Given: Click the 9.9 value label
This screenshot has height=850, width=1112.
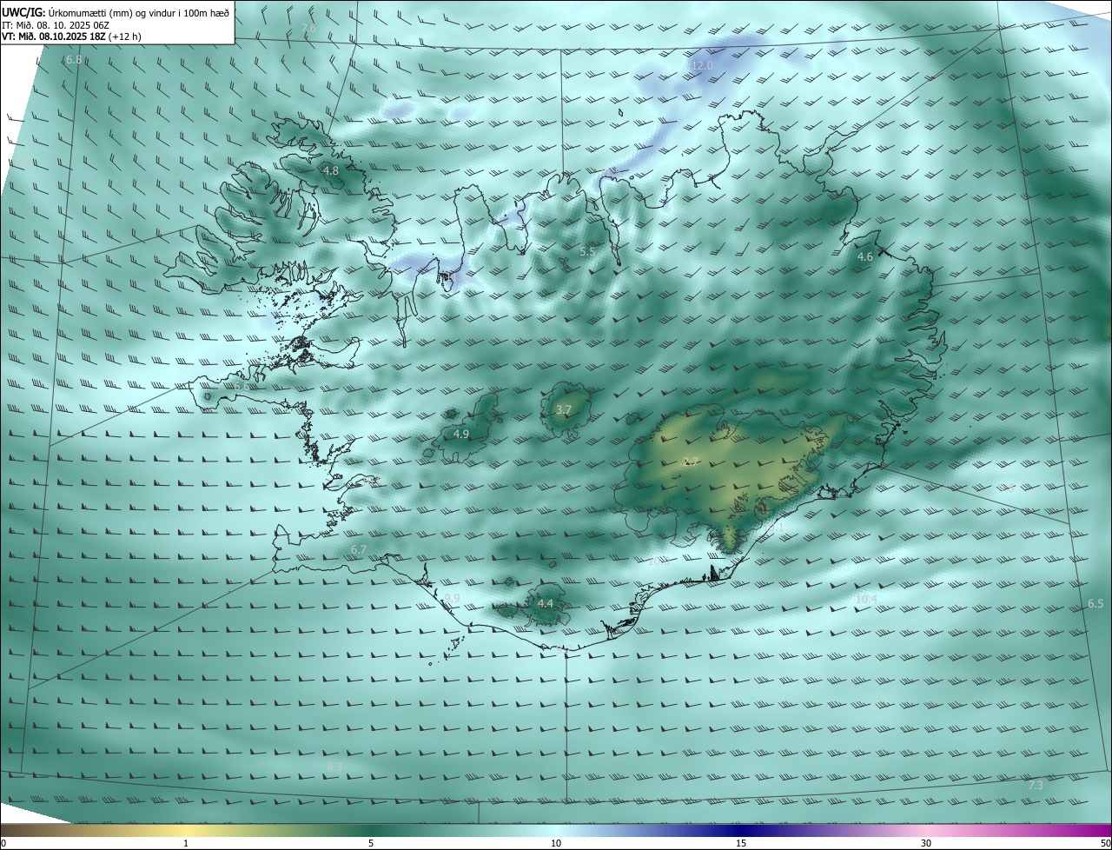Looking at the screenshot, I should click(x=453, y=599).
